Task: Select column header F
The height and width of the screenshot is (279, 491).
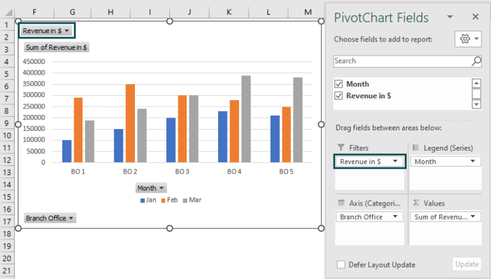Action: [x=34, y=12]
